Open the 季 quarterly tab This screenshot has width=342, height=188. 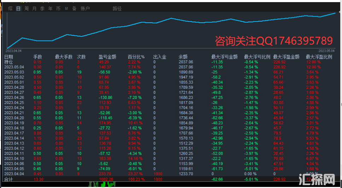[x=42, y=8]
